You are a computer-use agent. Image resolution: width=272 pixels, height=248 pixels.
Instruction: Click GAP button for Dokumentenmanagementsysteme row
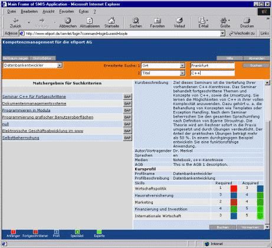click(x=127, y=103)
